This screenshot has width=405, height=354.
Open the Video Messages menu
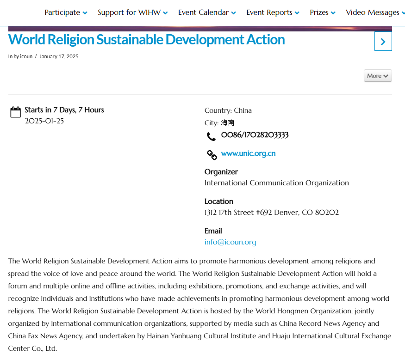pos(375,12)
